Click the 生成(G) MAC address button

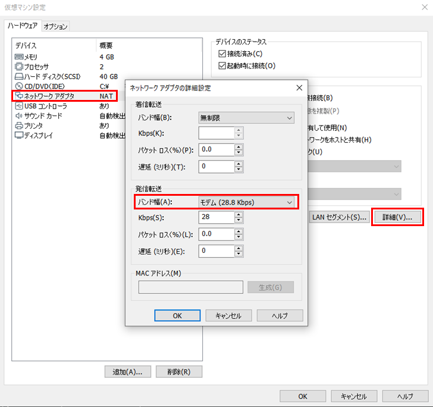click(x=271, y=287)
